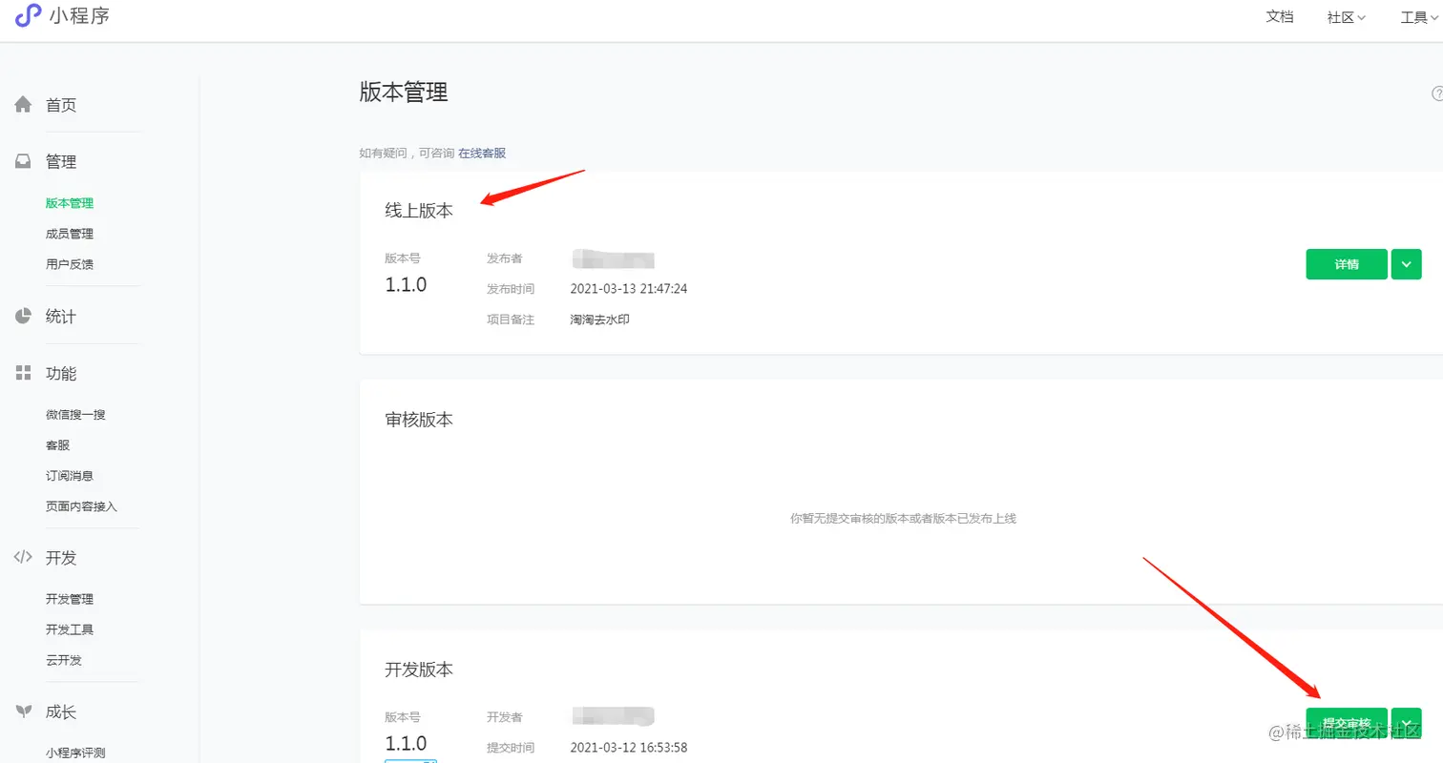Screen dimensions: 1443x763
Task: Expand the 社区 dropdown in header
Action: tap(1347, 17)
